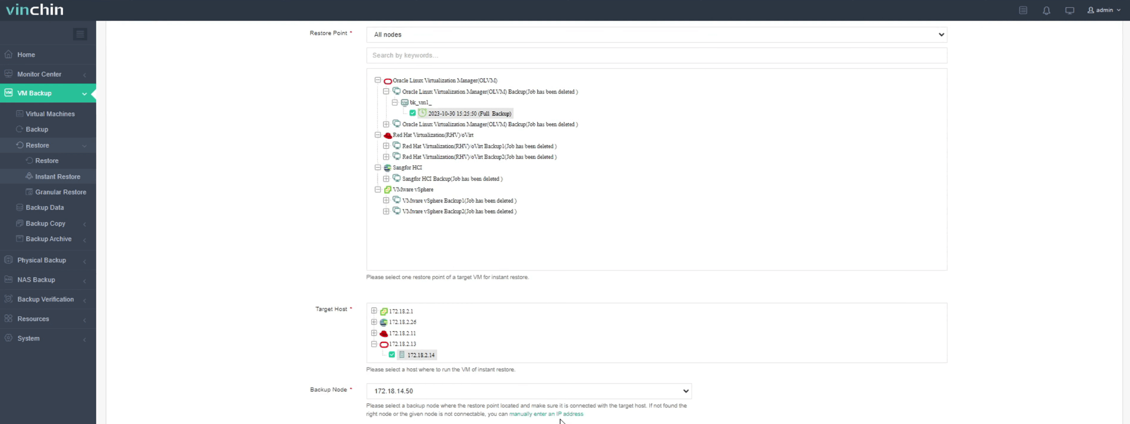Uncheck the 2023-10-30 15:25:50 Full Backup checkbox
Image resolution: width=1130 pixels, height=424 pixels.
[413, 113]
